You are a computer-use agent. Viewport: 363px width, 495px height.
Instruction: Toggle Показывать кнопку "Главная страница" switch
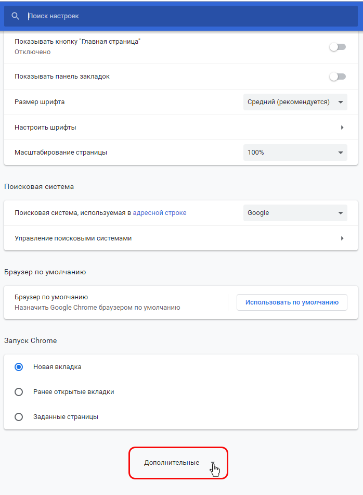338,47
